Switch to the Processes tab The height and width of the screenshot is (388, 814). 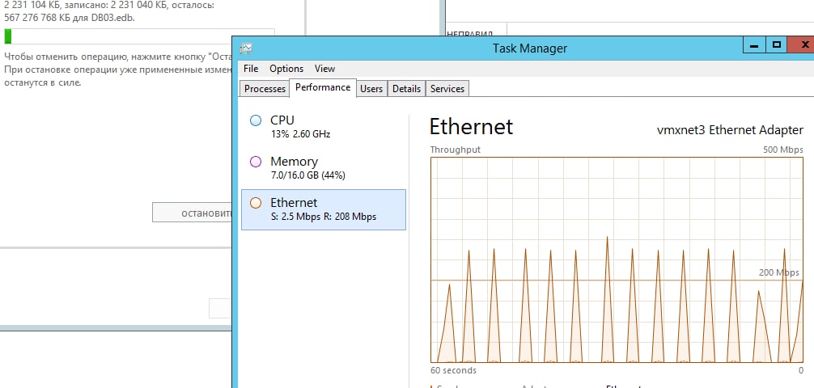pyautogui.click(x=265, y=89)
